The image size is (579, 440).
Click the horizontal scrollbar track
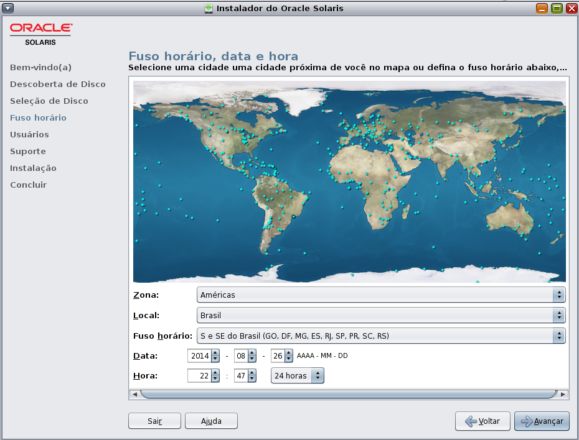(x=347, y=394)
